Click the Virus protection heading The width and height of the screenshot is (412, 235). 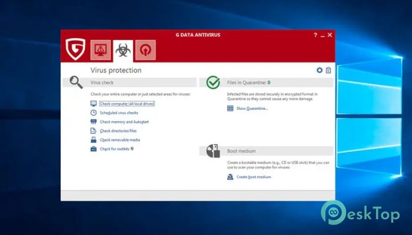116,70
